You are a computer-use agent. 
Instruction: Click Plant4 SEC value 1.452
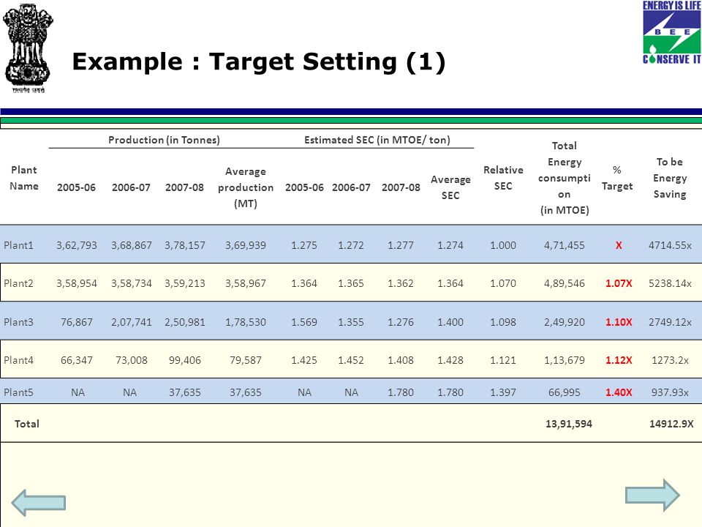click(x=351, y=360)
